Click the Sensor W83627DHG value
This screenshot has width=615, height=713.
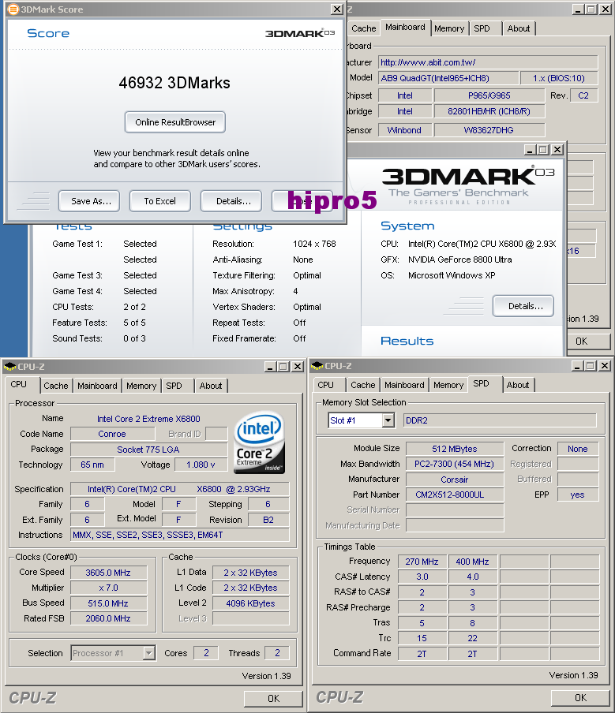point(489,130)
